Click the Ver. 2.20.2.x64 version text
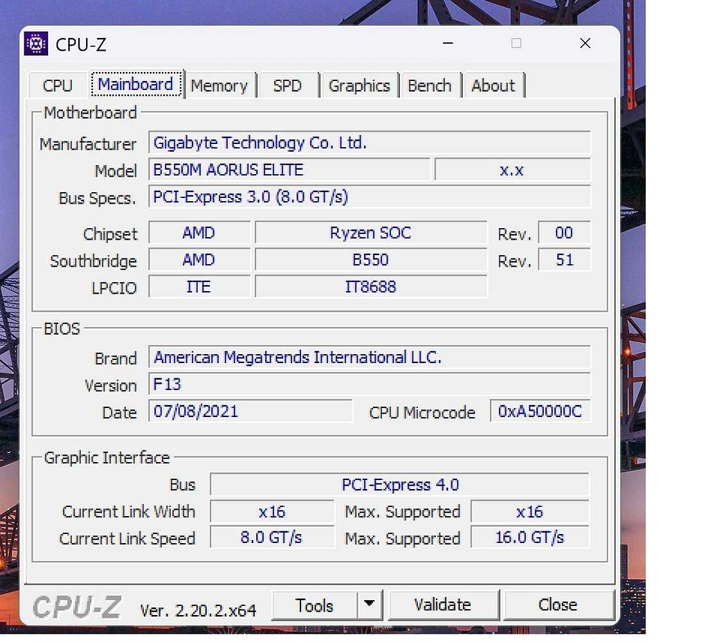721x642 pixels. (x=198, y=611)
